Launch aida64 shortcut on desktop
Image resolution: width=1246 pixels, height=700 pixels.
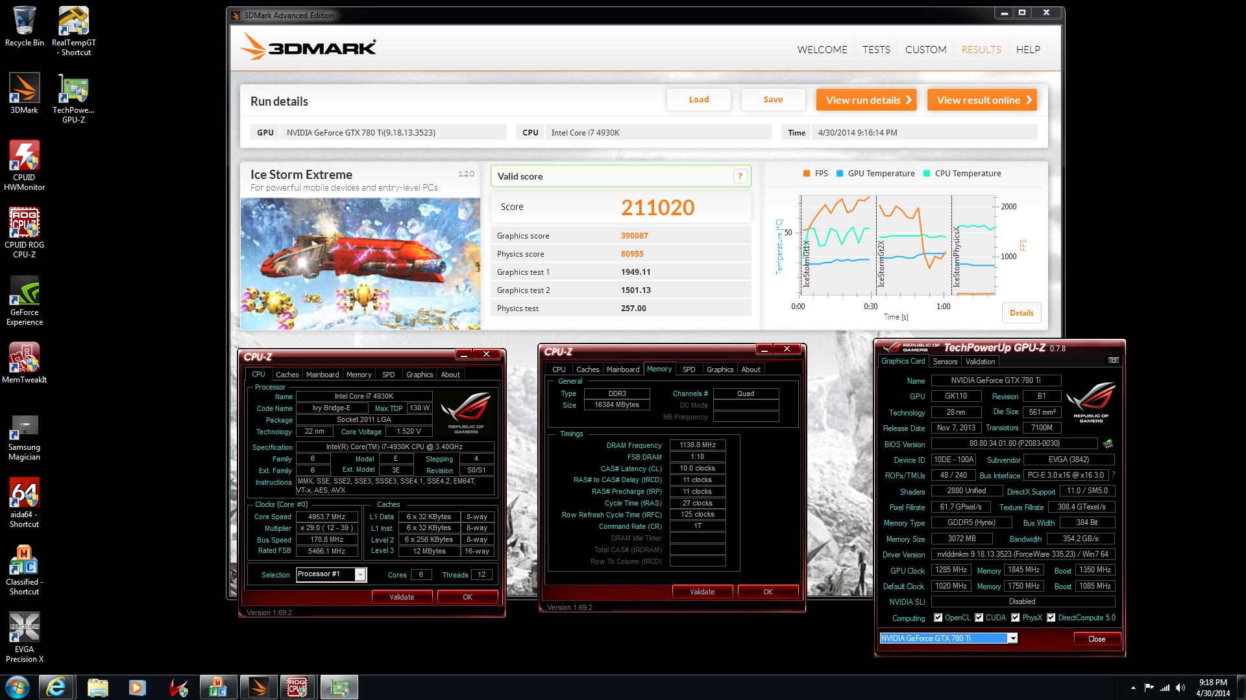coord(24,502)
